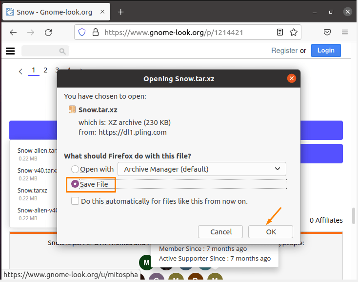Screen dimensions: 358x282
Task: Check Do this automatically for files
Action: click(x=75, y=201)
